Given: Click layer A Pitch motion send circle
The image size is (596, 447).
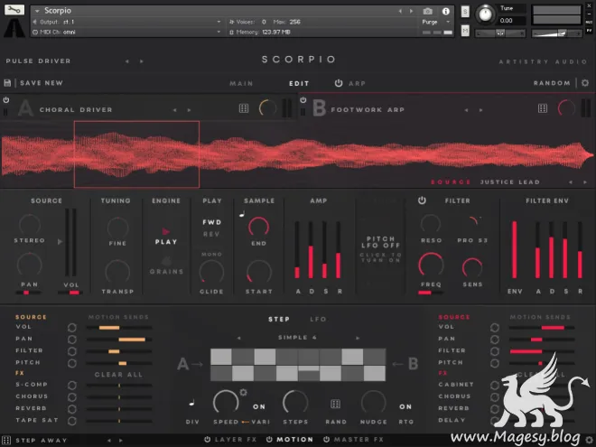Looking at the screenshot, I should [72, 363].
